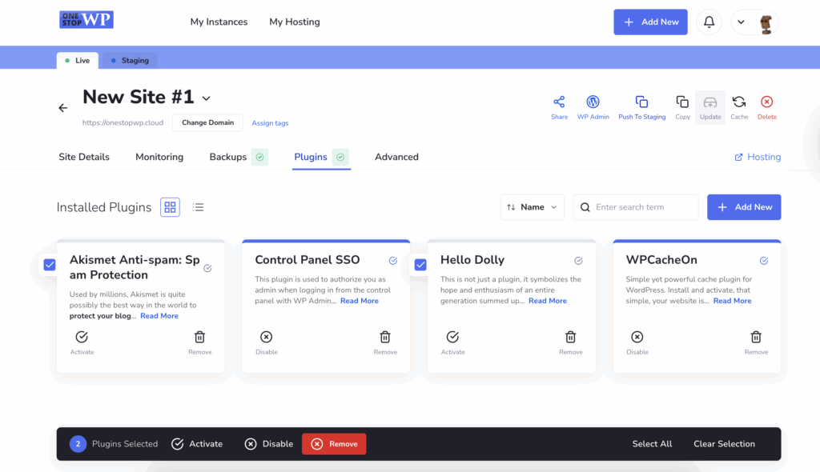Click Select All plugins
The width and height of the screenshot is (820, 472).
pyautogui.click(x=652, y=444)
